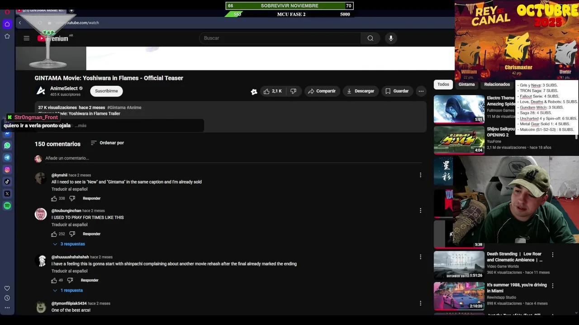Translate @toubunginchan comment to Spanish
Image resolution: width=579 pixels, height=325 pixels.
pos(69,225)
